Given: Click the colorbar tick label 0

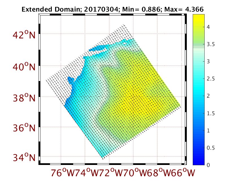Looking at the screenshot, I should tap(208, 165).
